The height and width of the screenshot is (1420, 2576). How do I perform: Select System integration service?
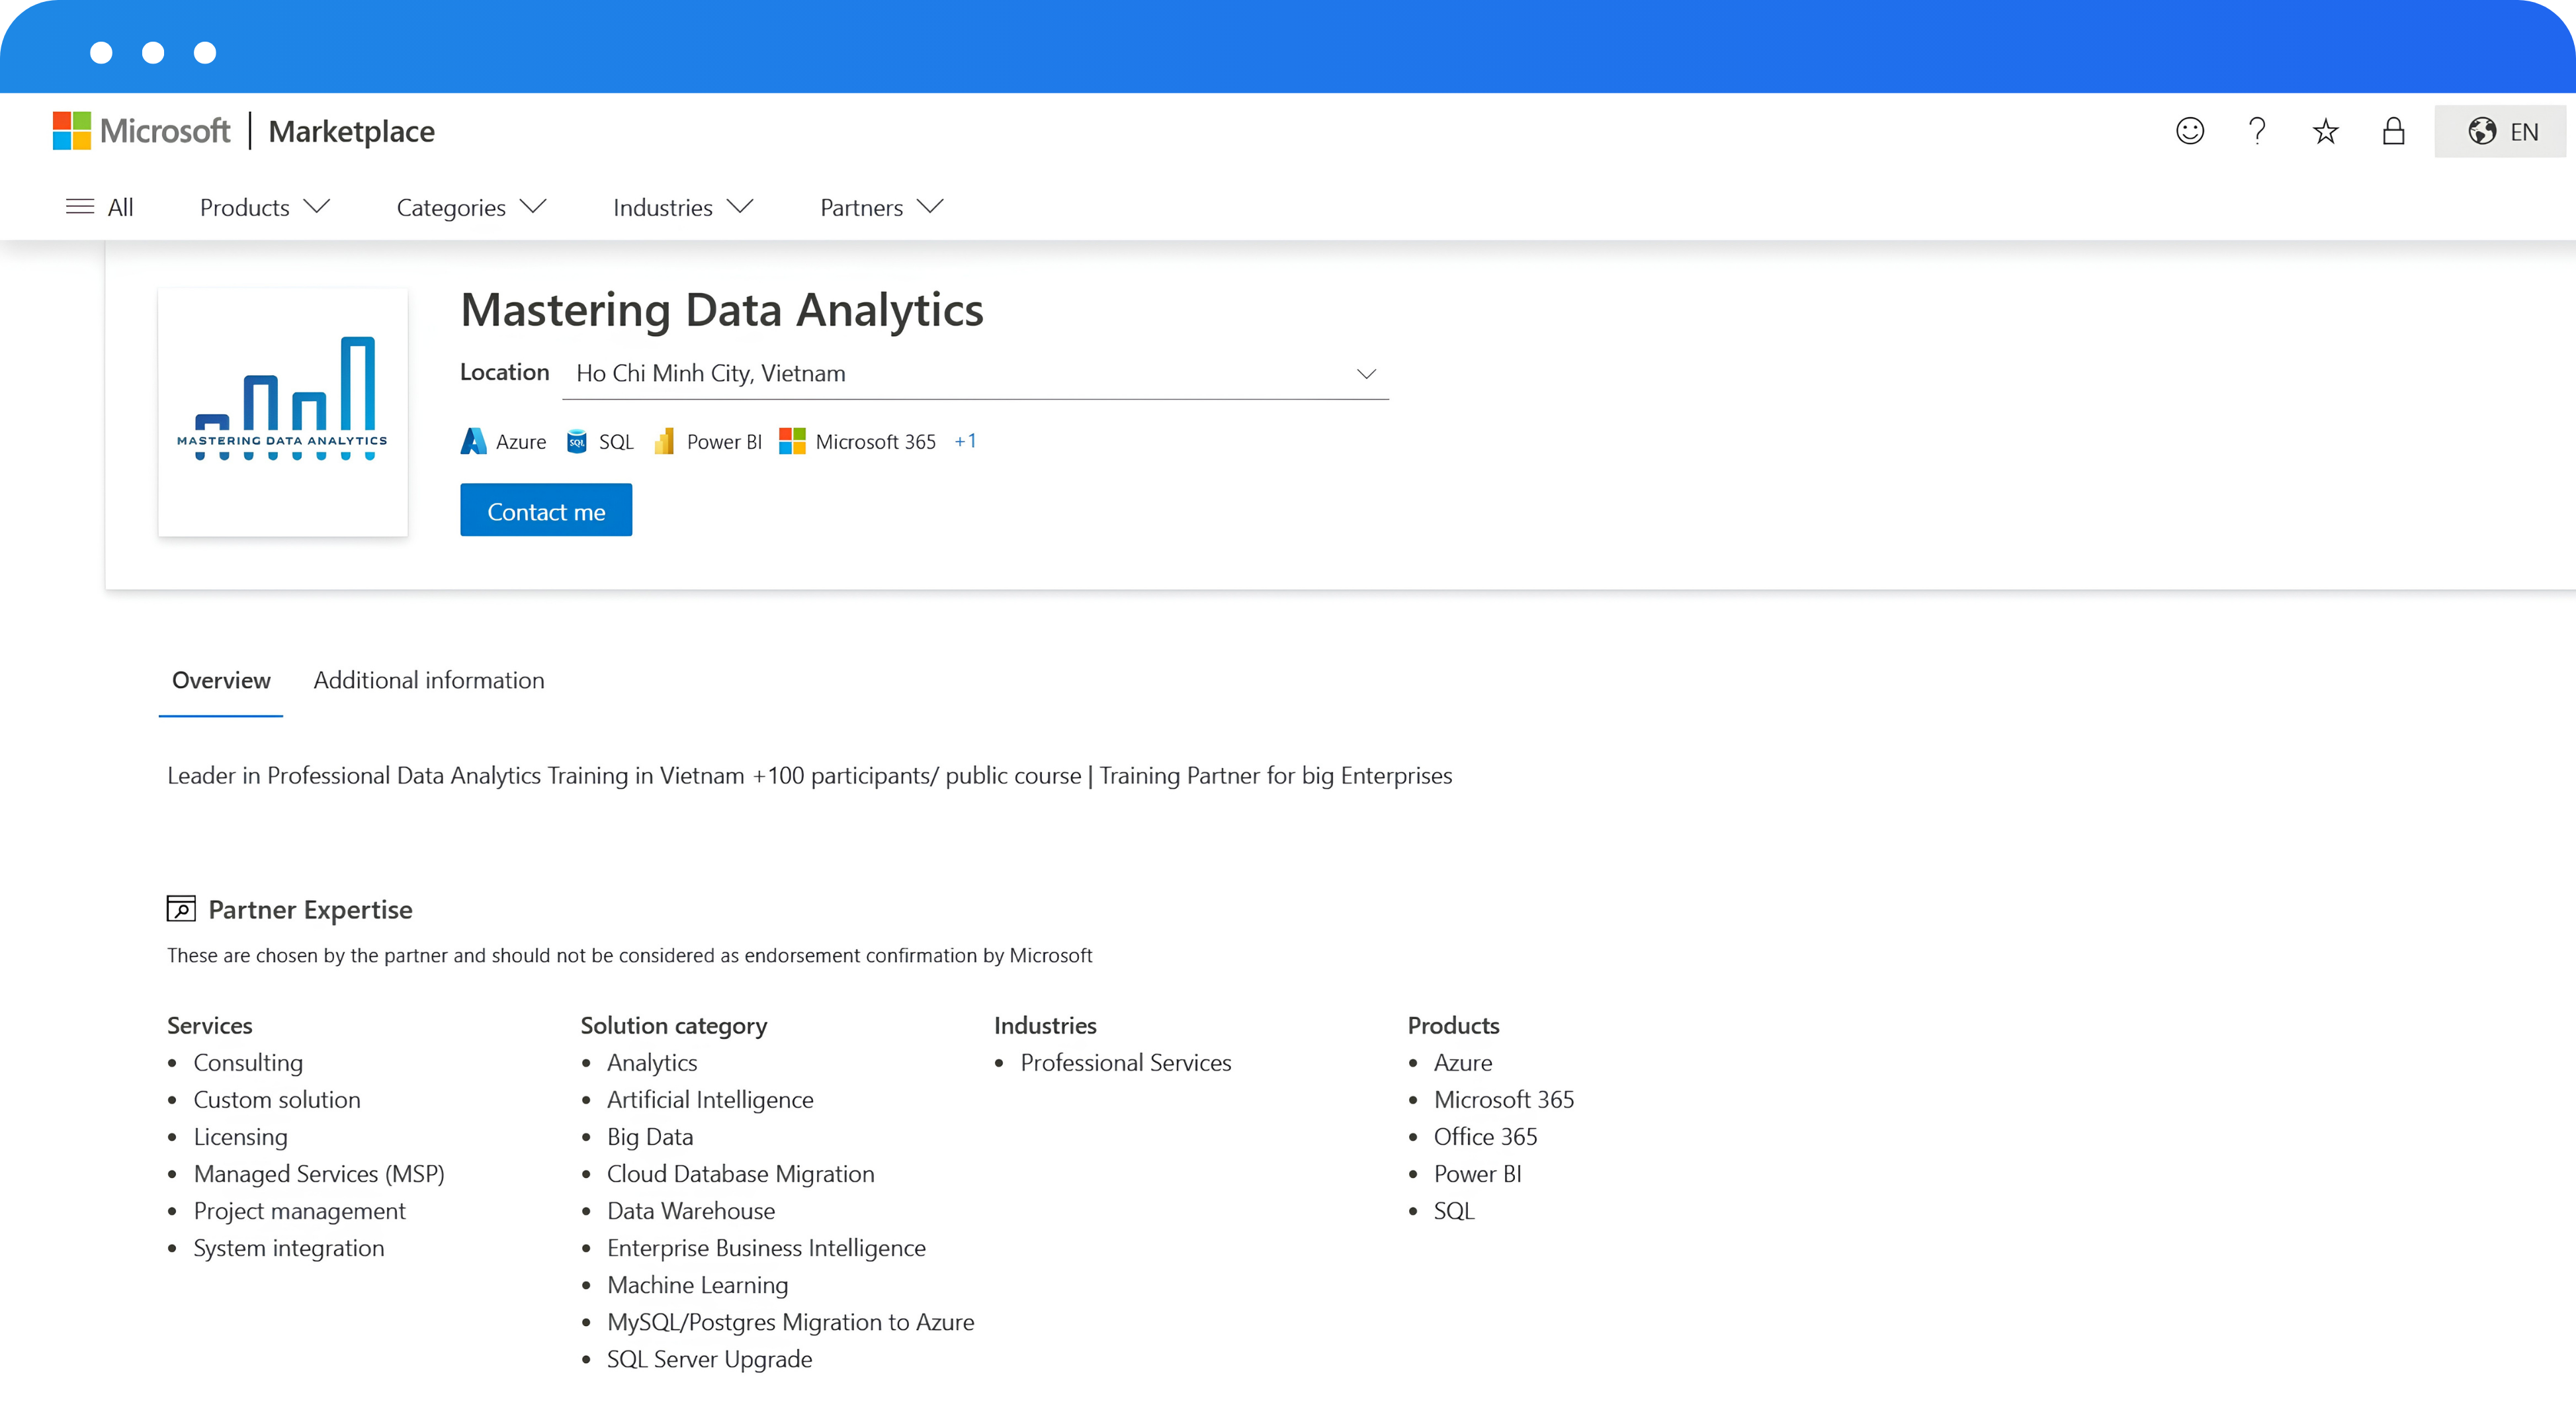pos(289,1247)
